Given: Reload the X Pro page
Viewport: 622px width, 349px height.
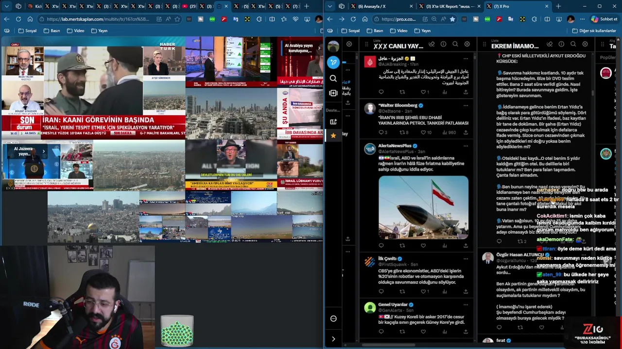Looking at the screenshot, I should 353,19.
